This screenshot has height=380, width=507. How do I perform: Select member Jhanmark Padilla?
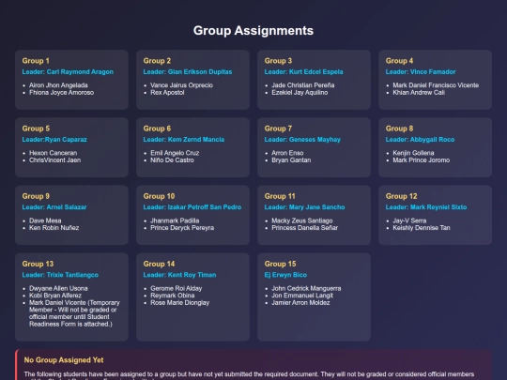coord(175,220)
